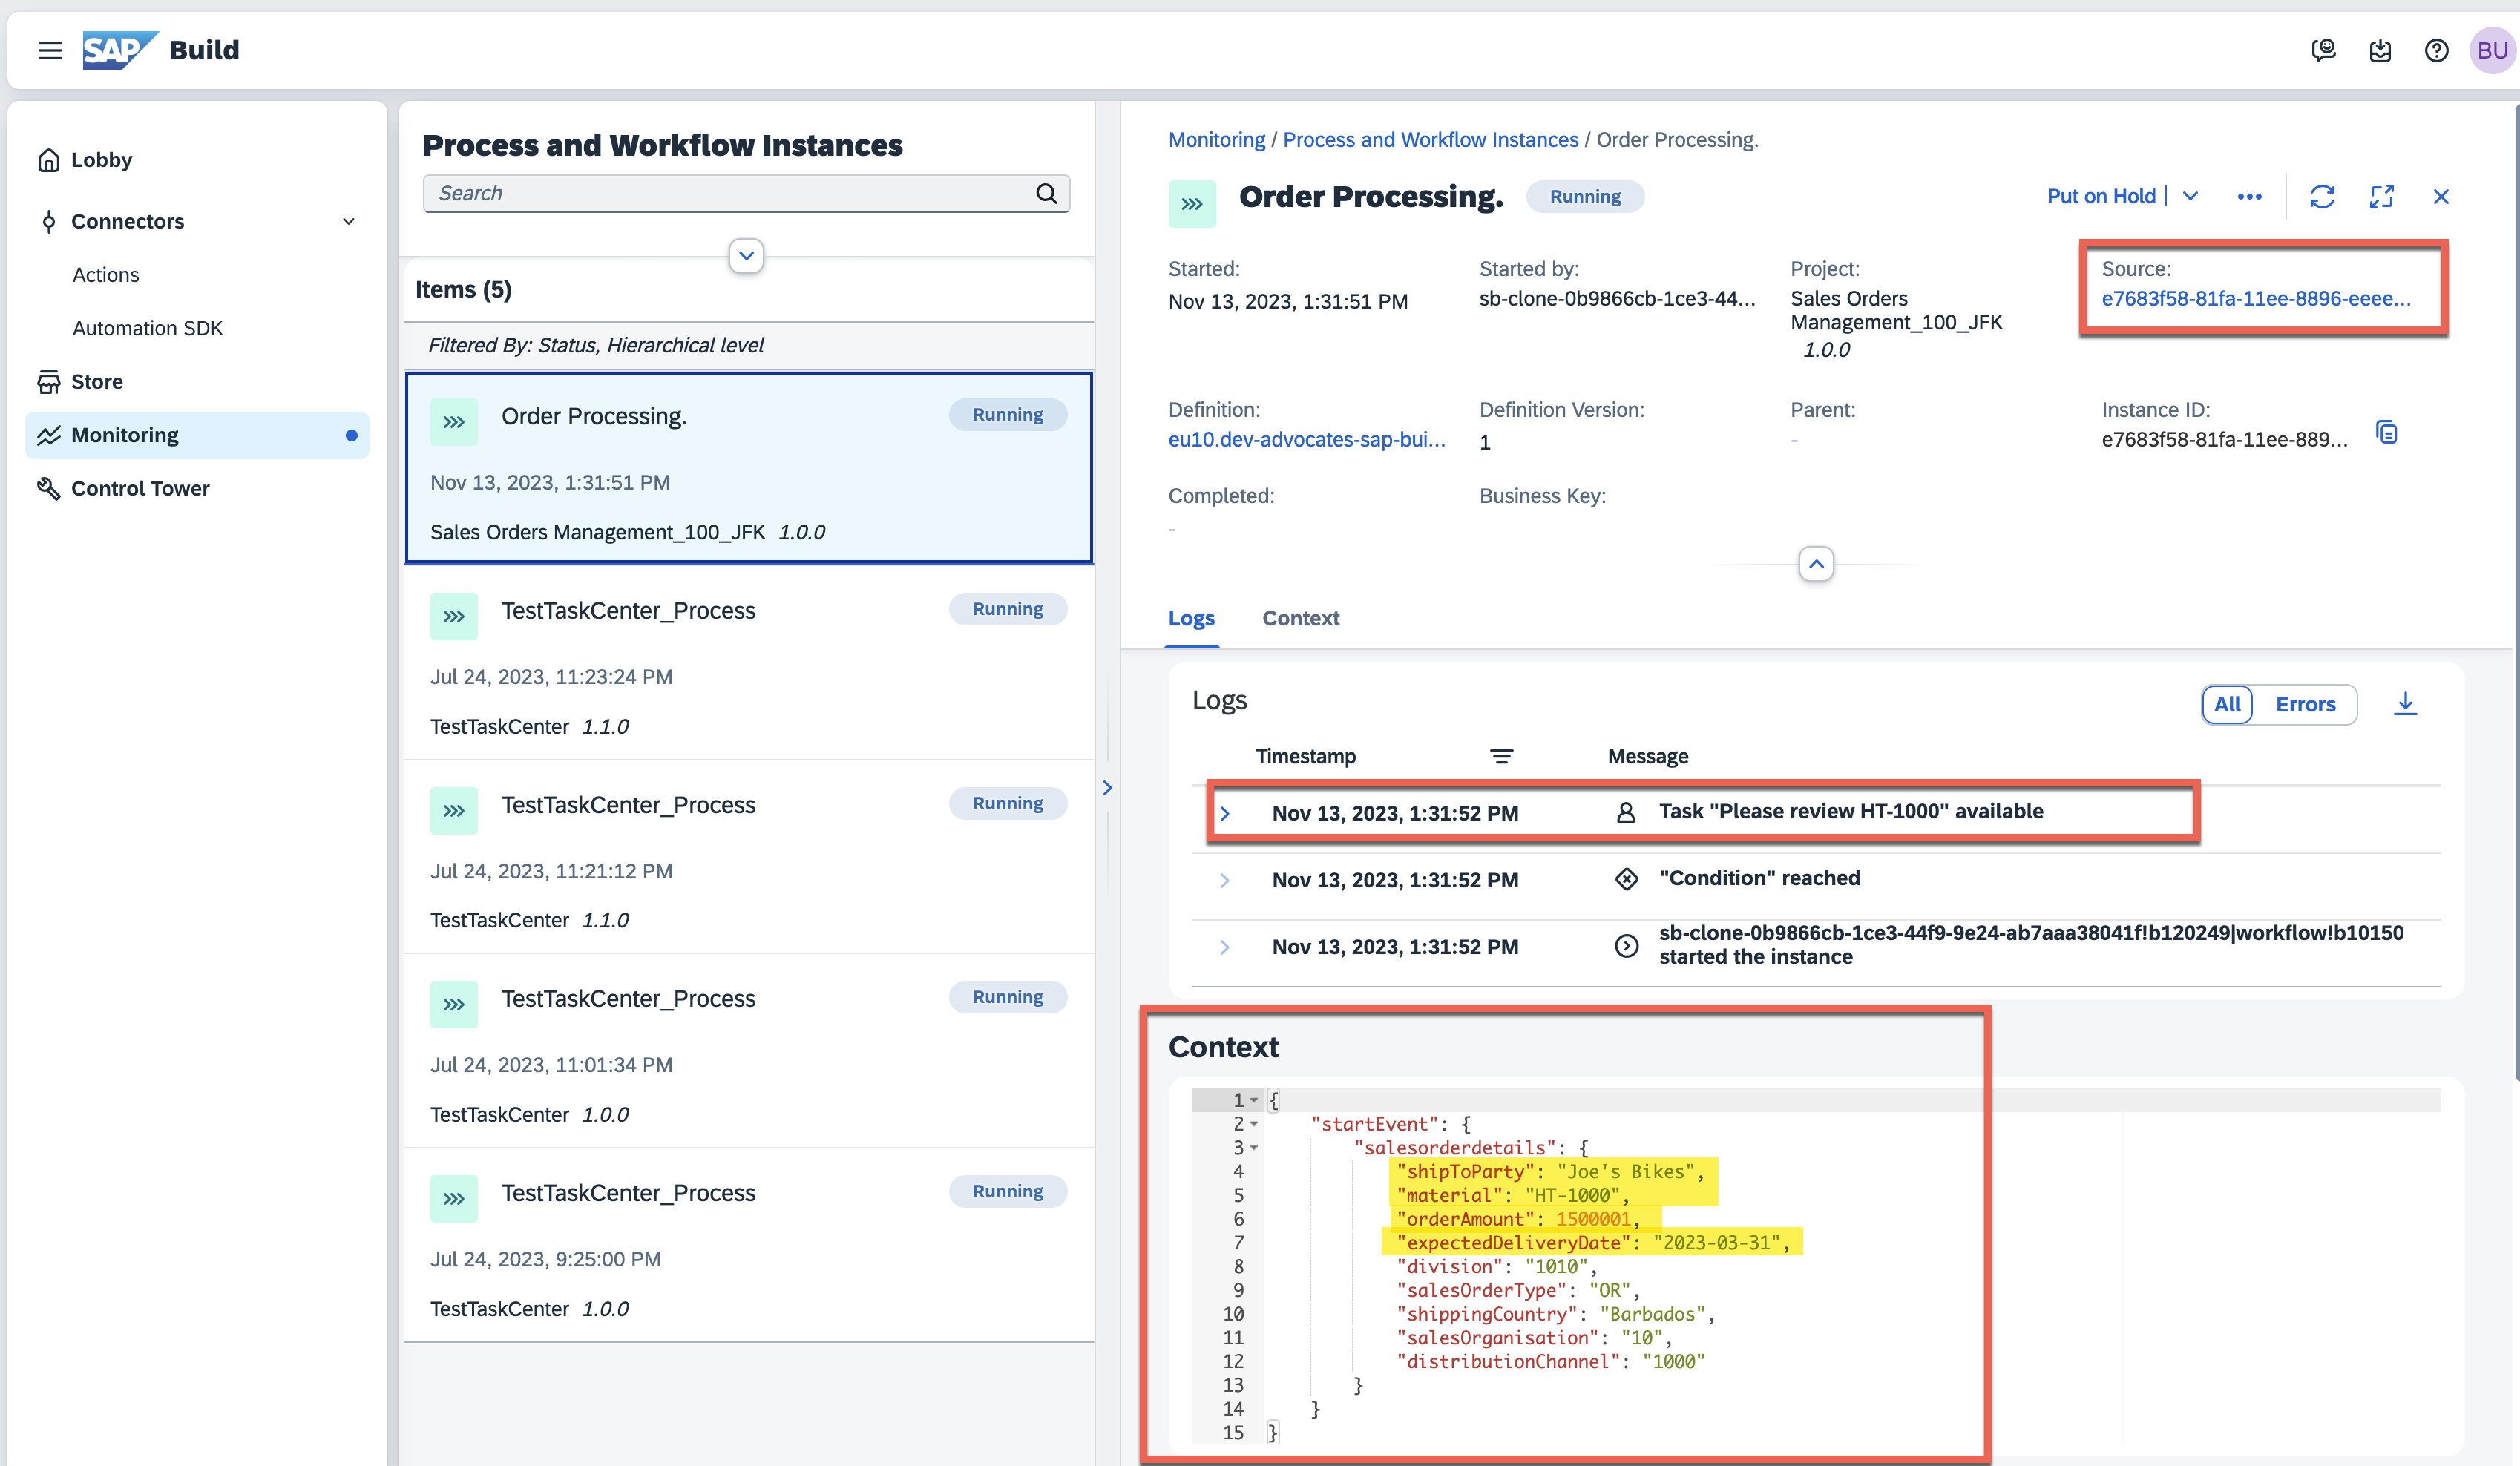Viewport: 2520px width, 1466px height.
Task: Click the process icon beside Order Processing title
Action: (x=1192, y=203)
